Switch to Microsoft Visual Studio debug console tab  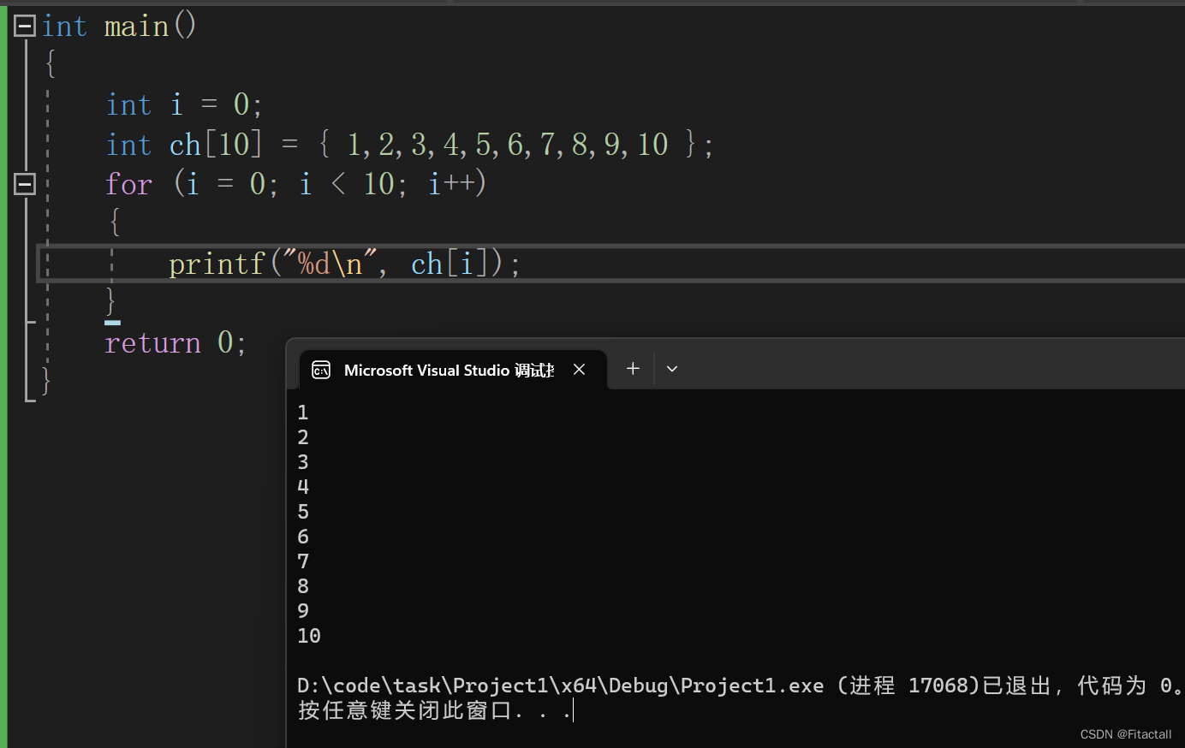(x=453, y=370)
